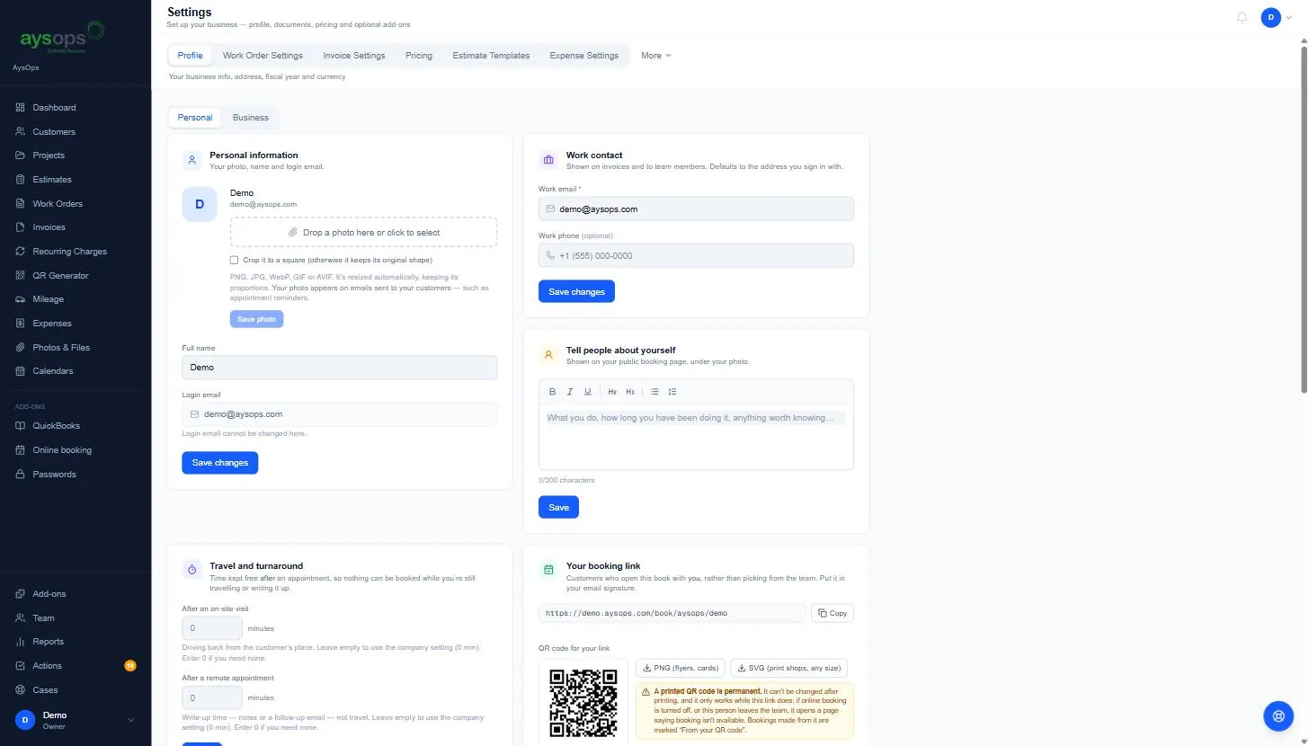This screenshot has height=746, width=1309.
Task: Toggle italic in the bio editor
Action: pos(570,392)
